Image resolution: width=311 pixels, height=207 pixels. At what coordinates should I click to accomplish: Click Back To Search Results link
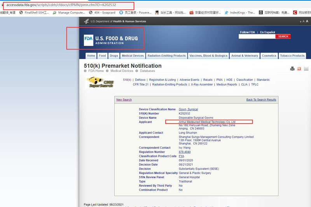tap(261, 100)
